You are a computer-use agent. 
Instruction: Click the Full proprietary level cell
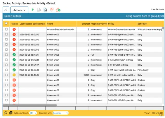pos(92,55)
